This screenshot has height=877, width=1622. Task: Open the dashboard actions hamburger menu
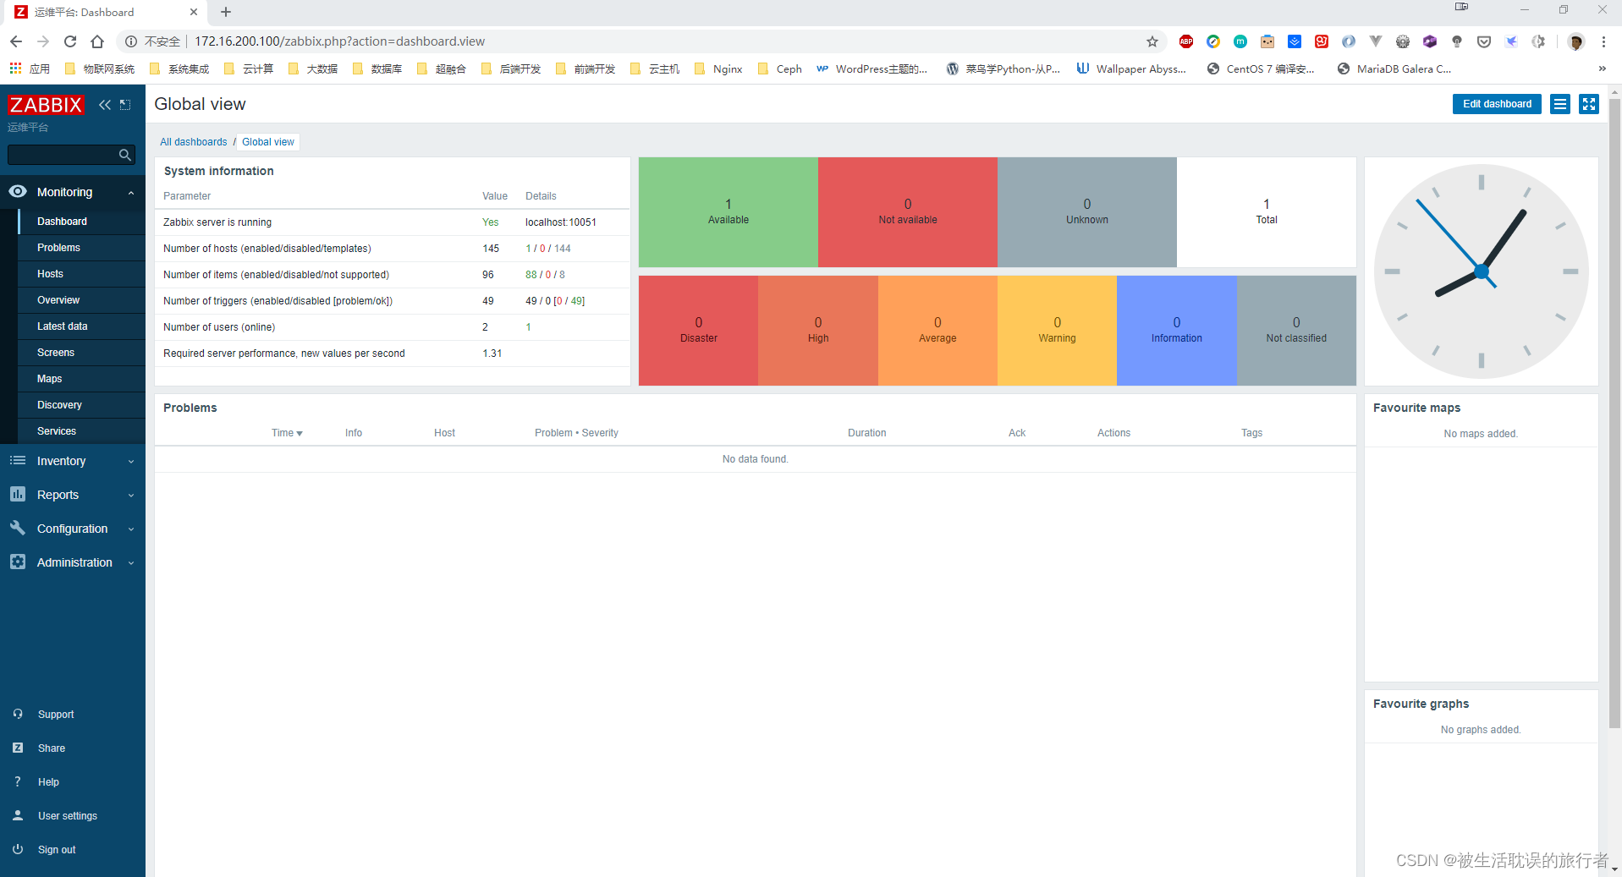pyautogui.click(x=1560, y=104)
